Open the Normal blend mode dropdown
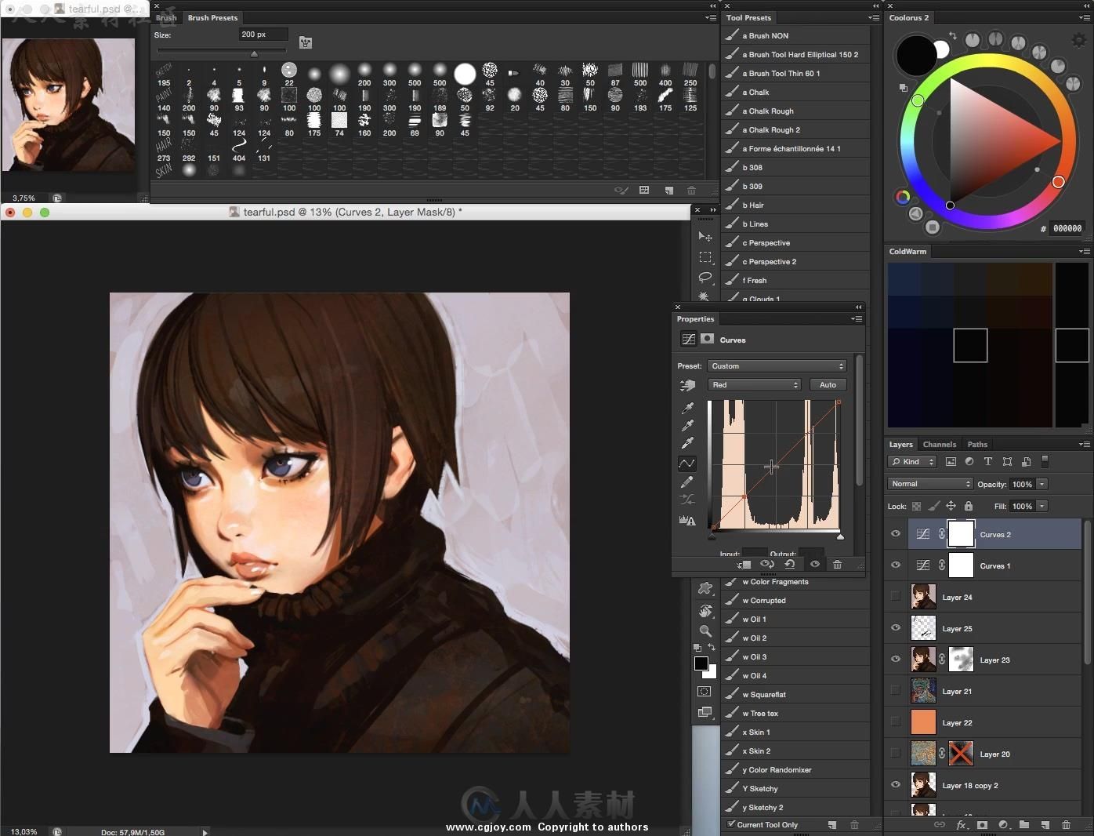This screenshot has width=1094, height=836. tap(930, 484)
